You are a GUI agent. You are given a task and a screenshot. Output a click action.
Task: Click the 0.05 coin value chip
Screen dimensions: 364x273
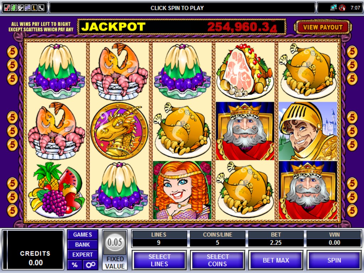point(115,242)
